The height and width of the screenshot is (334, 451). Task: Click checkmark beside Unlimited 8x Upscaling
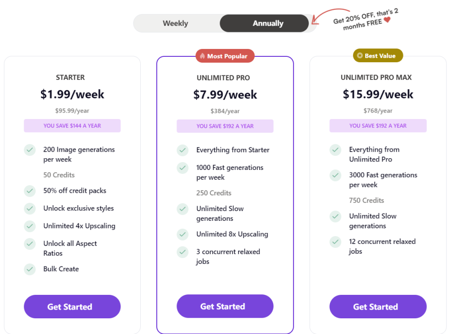183,234
